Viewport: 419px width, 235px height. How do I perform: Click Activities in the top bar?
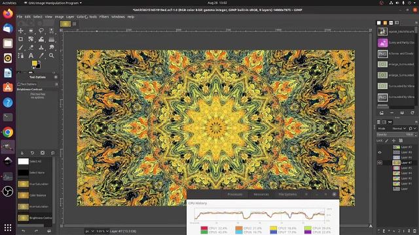pyautogui.click(x=9, y=3)
